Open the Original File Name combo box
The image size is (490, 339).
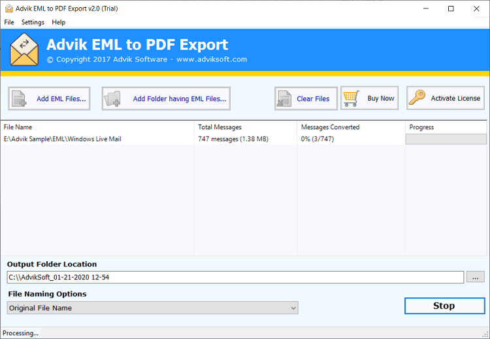click(152, 308)
